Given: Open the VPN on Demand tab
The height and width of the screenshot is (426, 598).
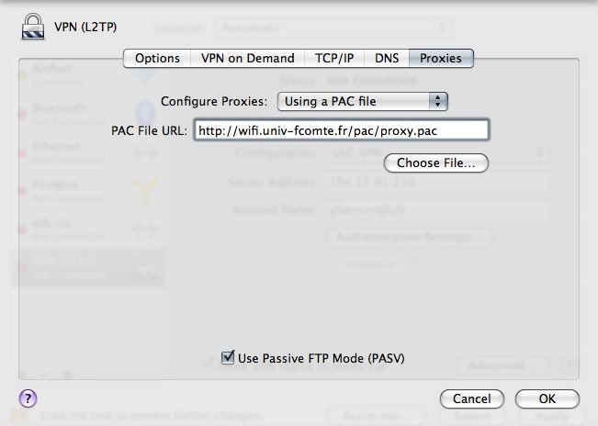Looking at the screenshot, I should [x=248, y=58].
